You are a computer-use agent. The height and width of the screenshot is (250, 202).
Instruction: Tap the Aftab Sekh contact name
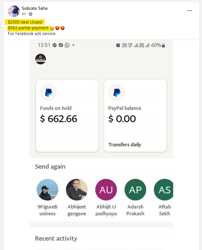[165, 210]
